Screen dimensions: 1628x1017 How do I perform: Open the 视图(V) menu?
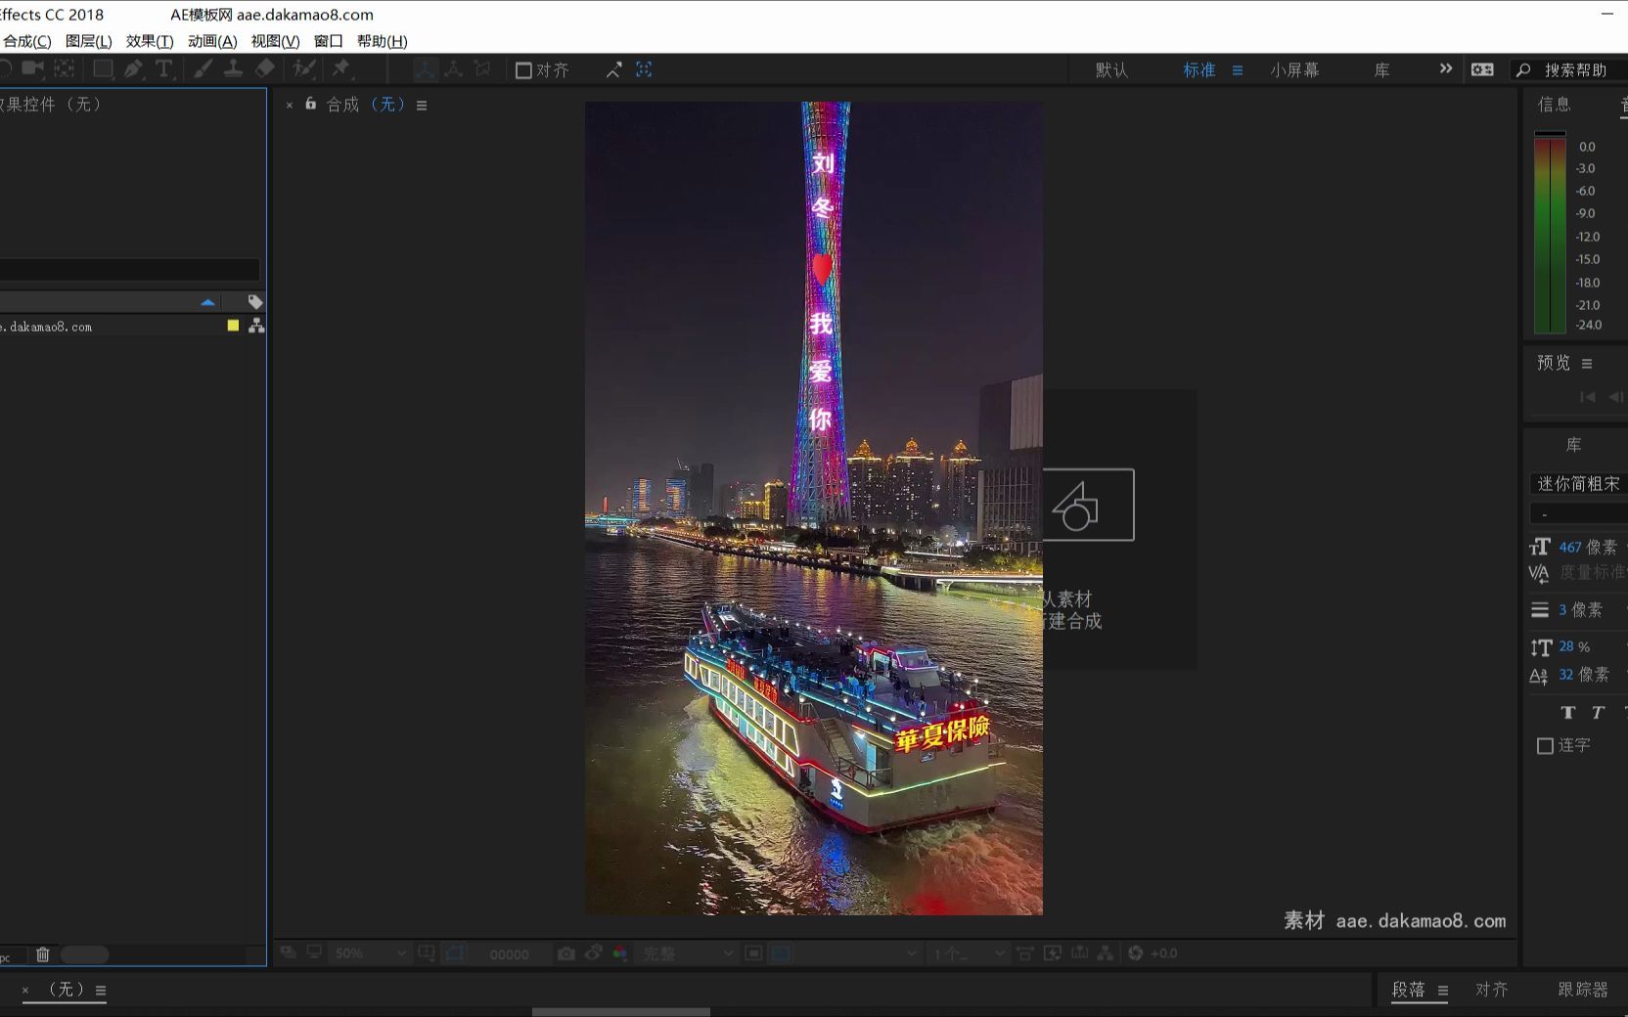(275, 41)
